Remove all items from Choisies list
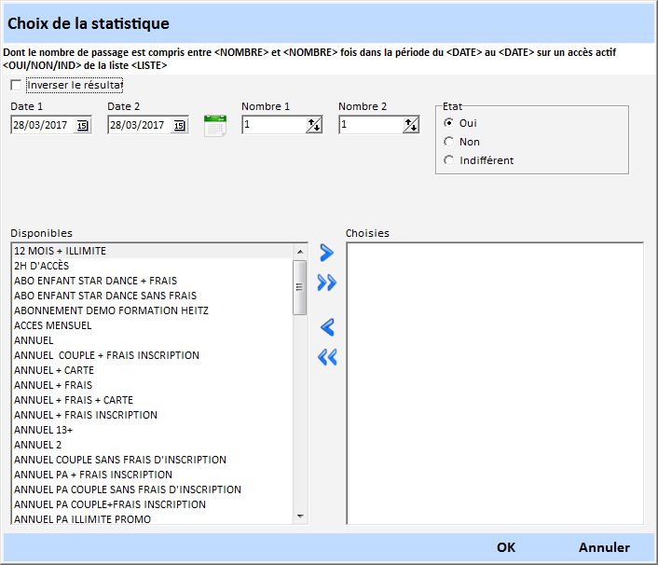This screenshot has height=565, width=658. [326, 357]
